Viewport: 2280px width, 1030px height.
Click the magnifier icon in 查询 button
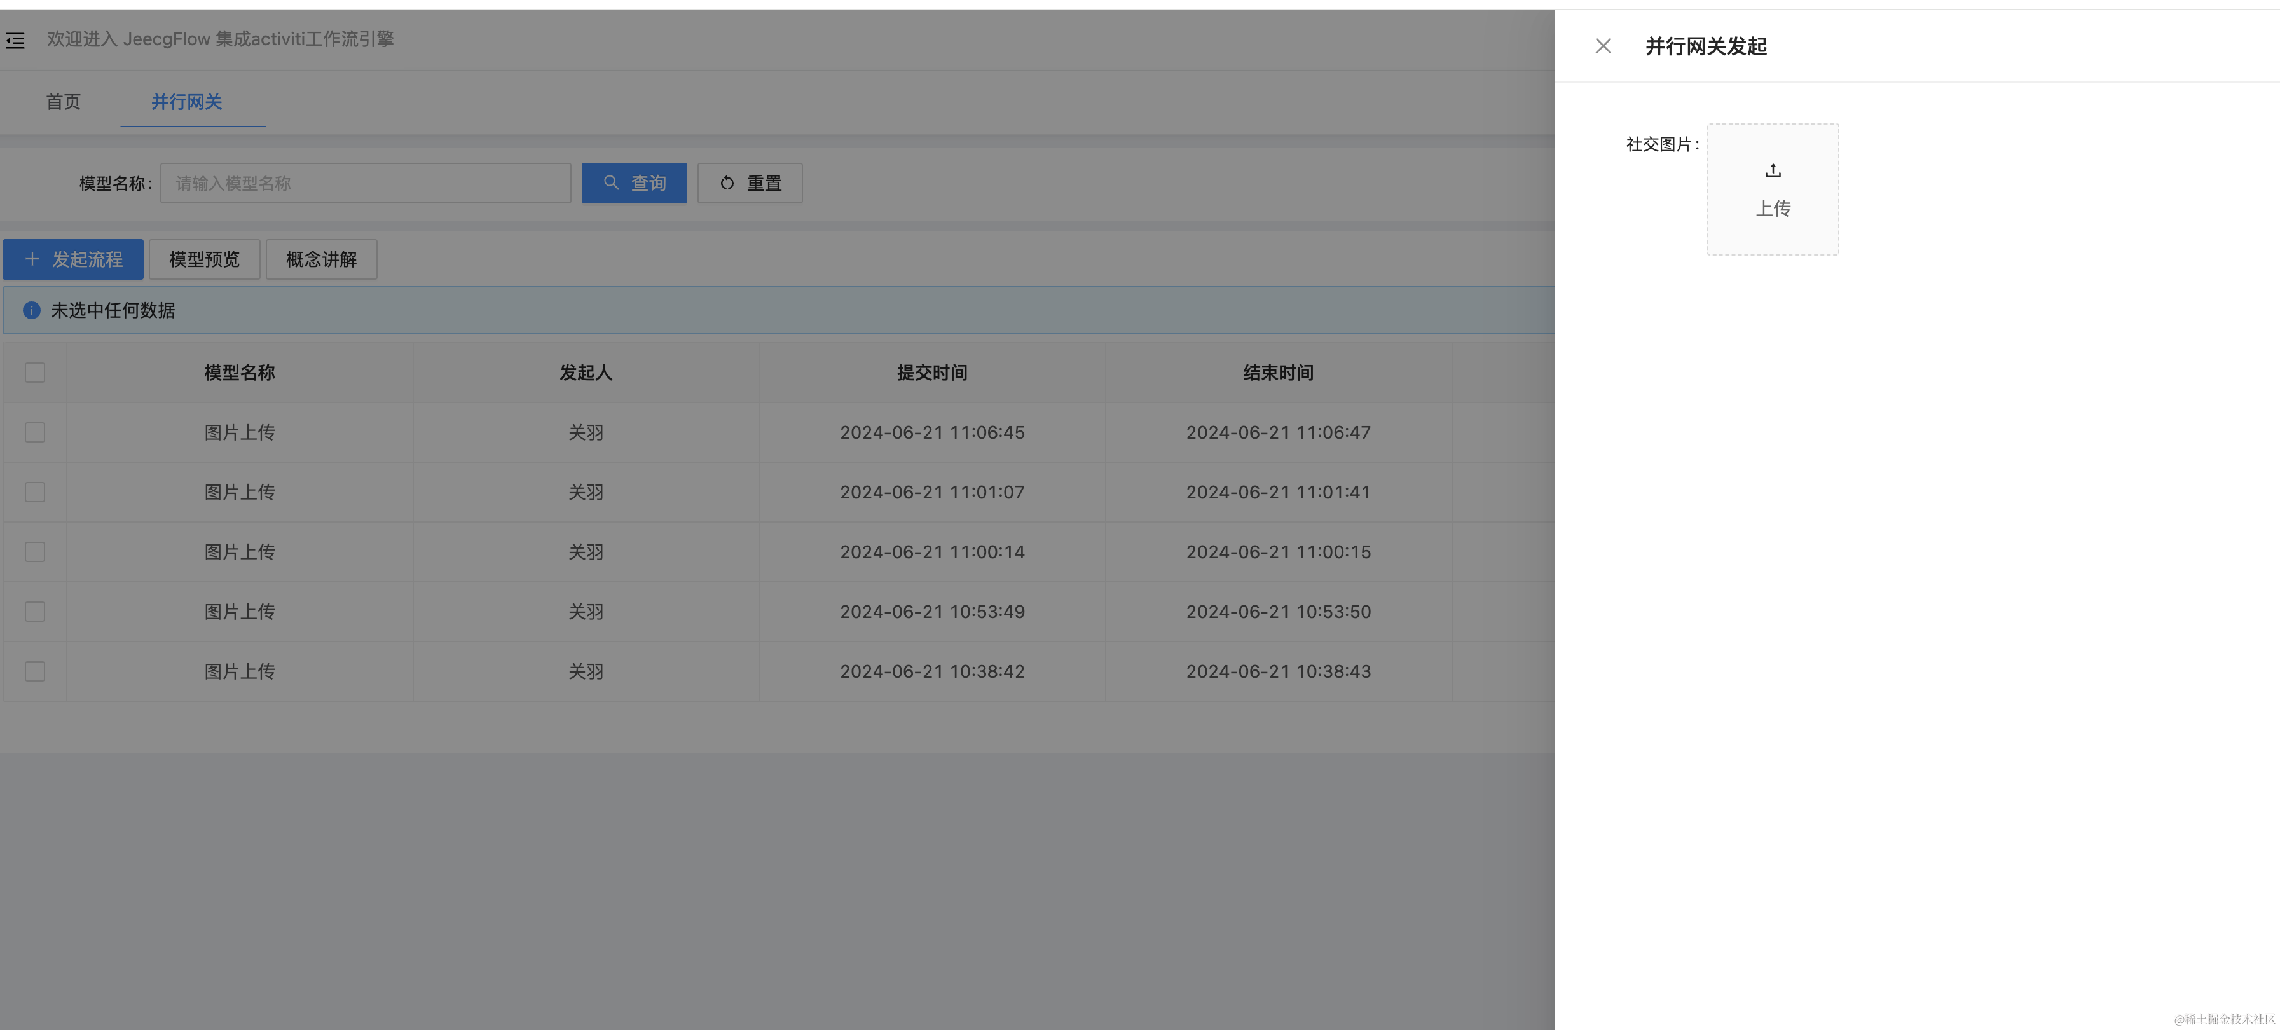(611, 183)
